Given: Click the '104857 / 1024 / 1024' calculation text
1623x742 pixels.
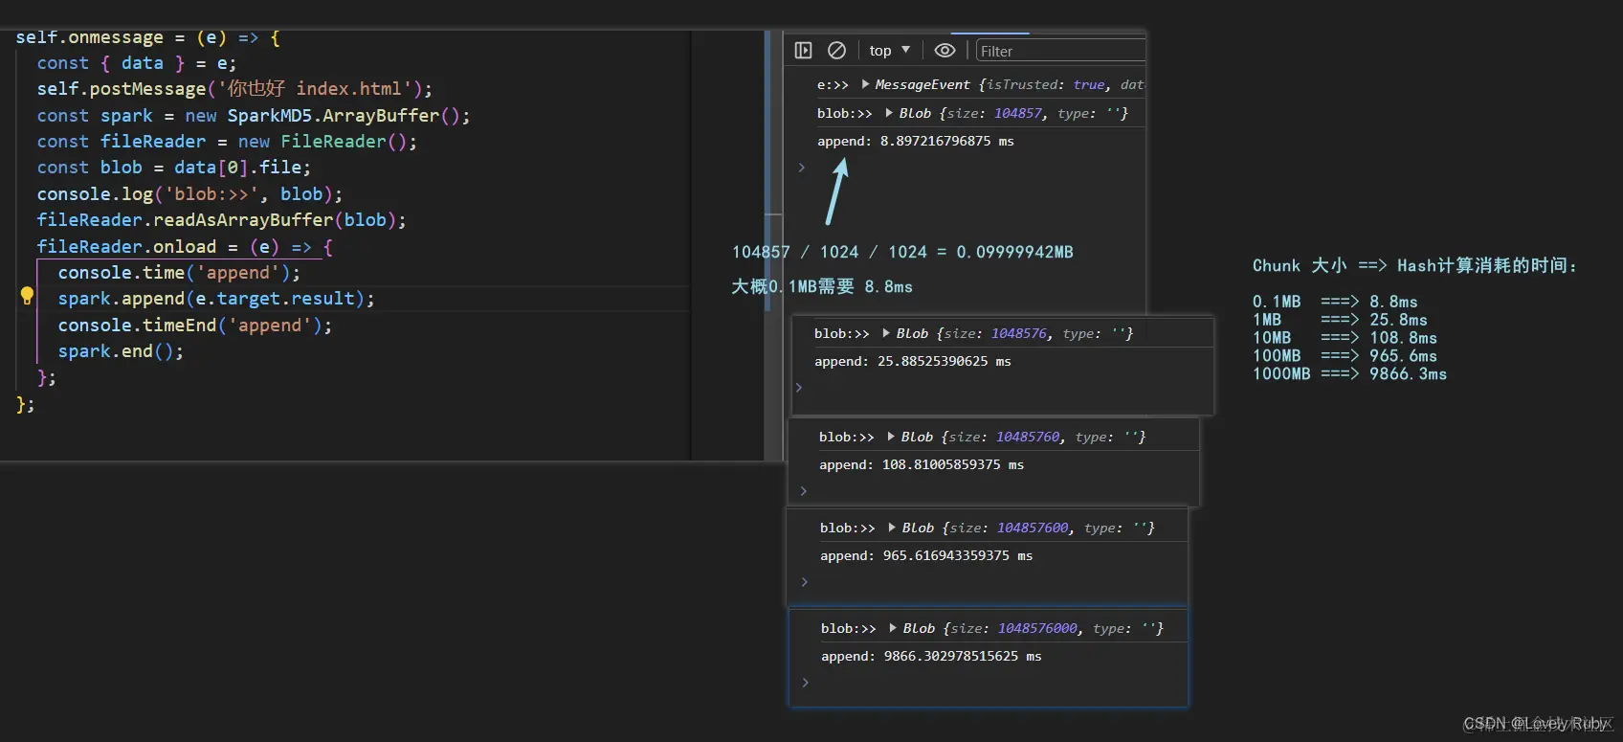Looking at the screenshot, I should coord(902,252).
